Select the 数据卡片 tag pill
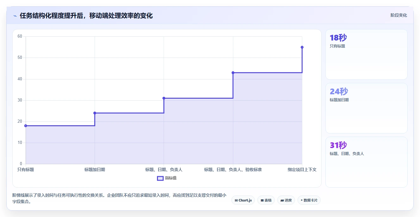The height and width of the screenshot is (217, 420). [x=309, y=200]
